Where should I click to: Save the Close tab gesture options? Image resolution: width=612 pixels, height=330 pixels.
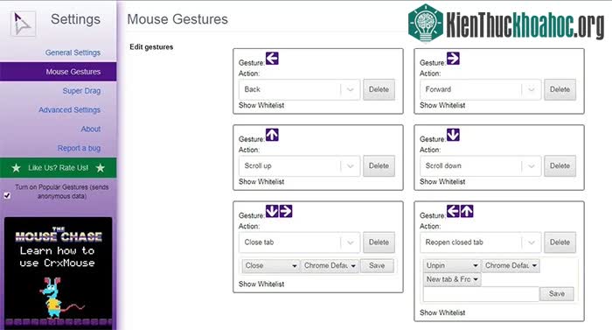point(377,265)
